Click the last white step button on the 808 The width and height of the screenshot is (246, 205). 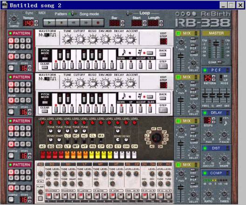[134, 155]
